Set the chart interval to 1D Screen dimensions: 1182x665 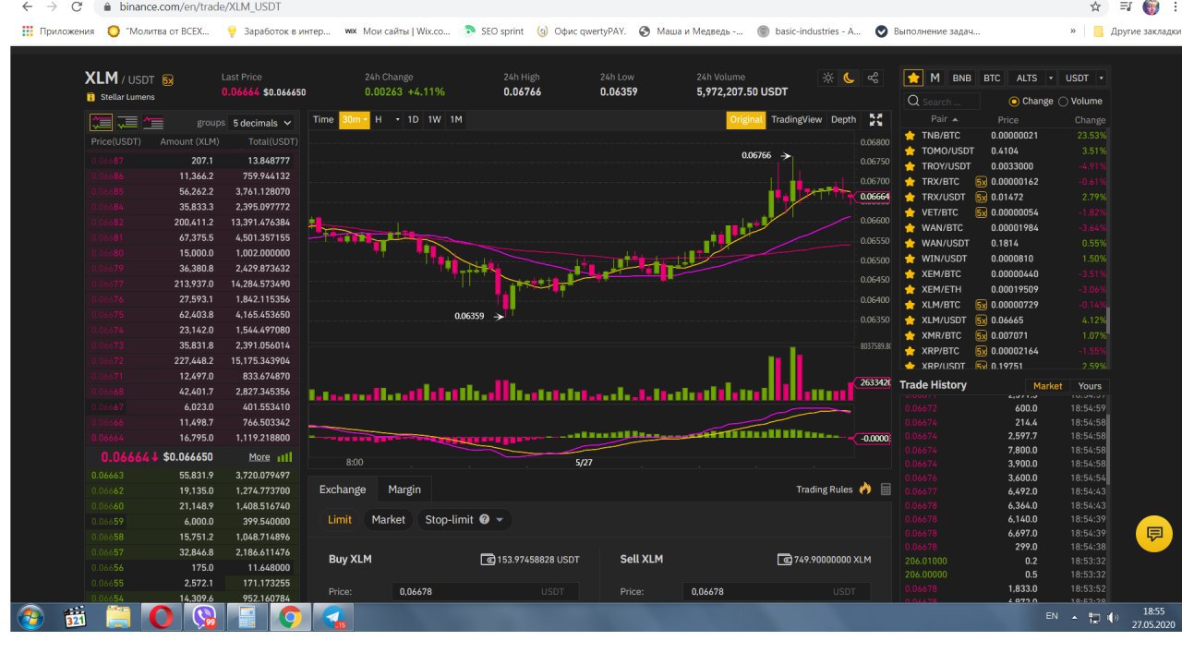(413, 119)
